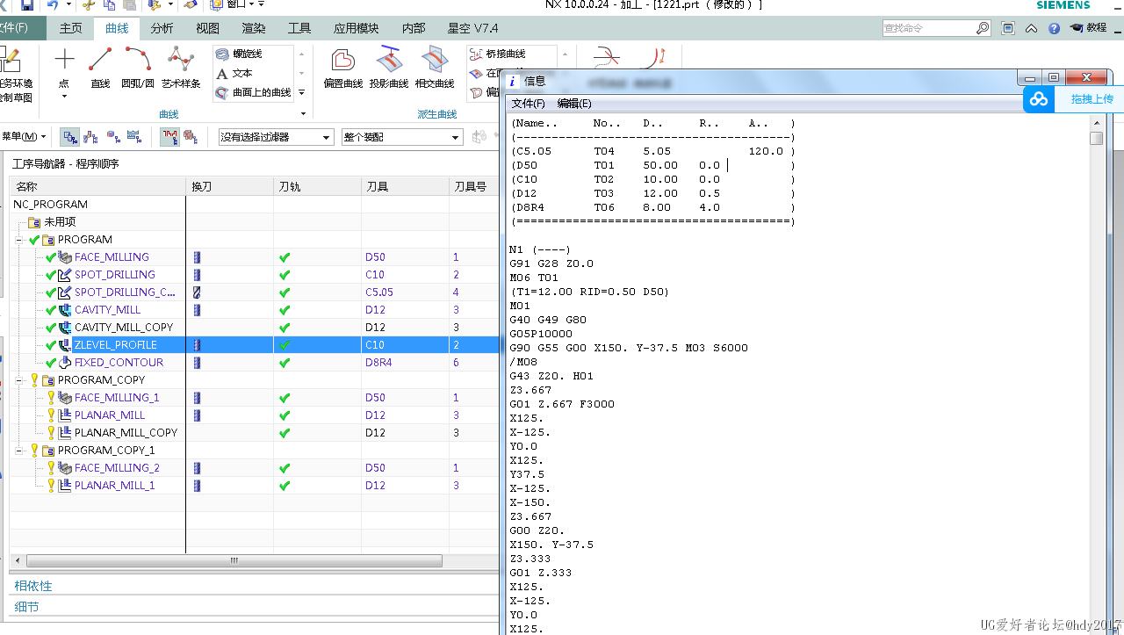
Task: Switch to the 视图 ribbon tab
Action: click(208, 28)
